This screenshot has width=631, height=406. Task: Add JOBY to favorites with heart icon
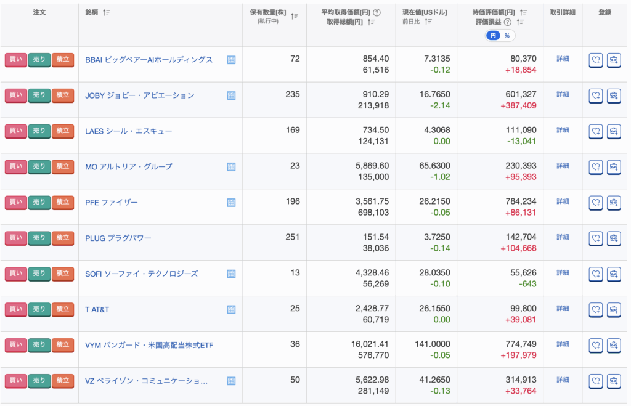(x=595, y=95)
